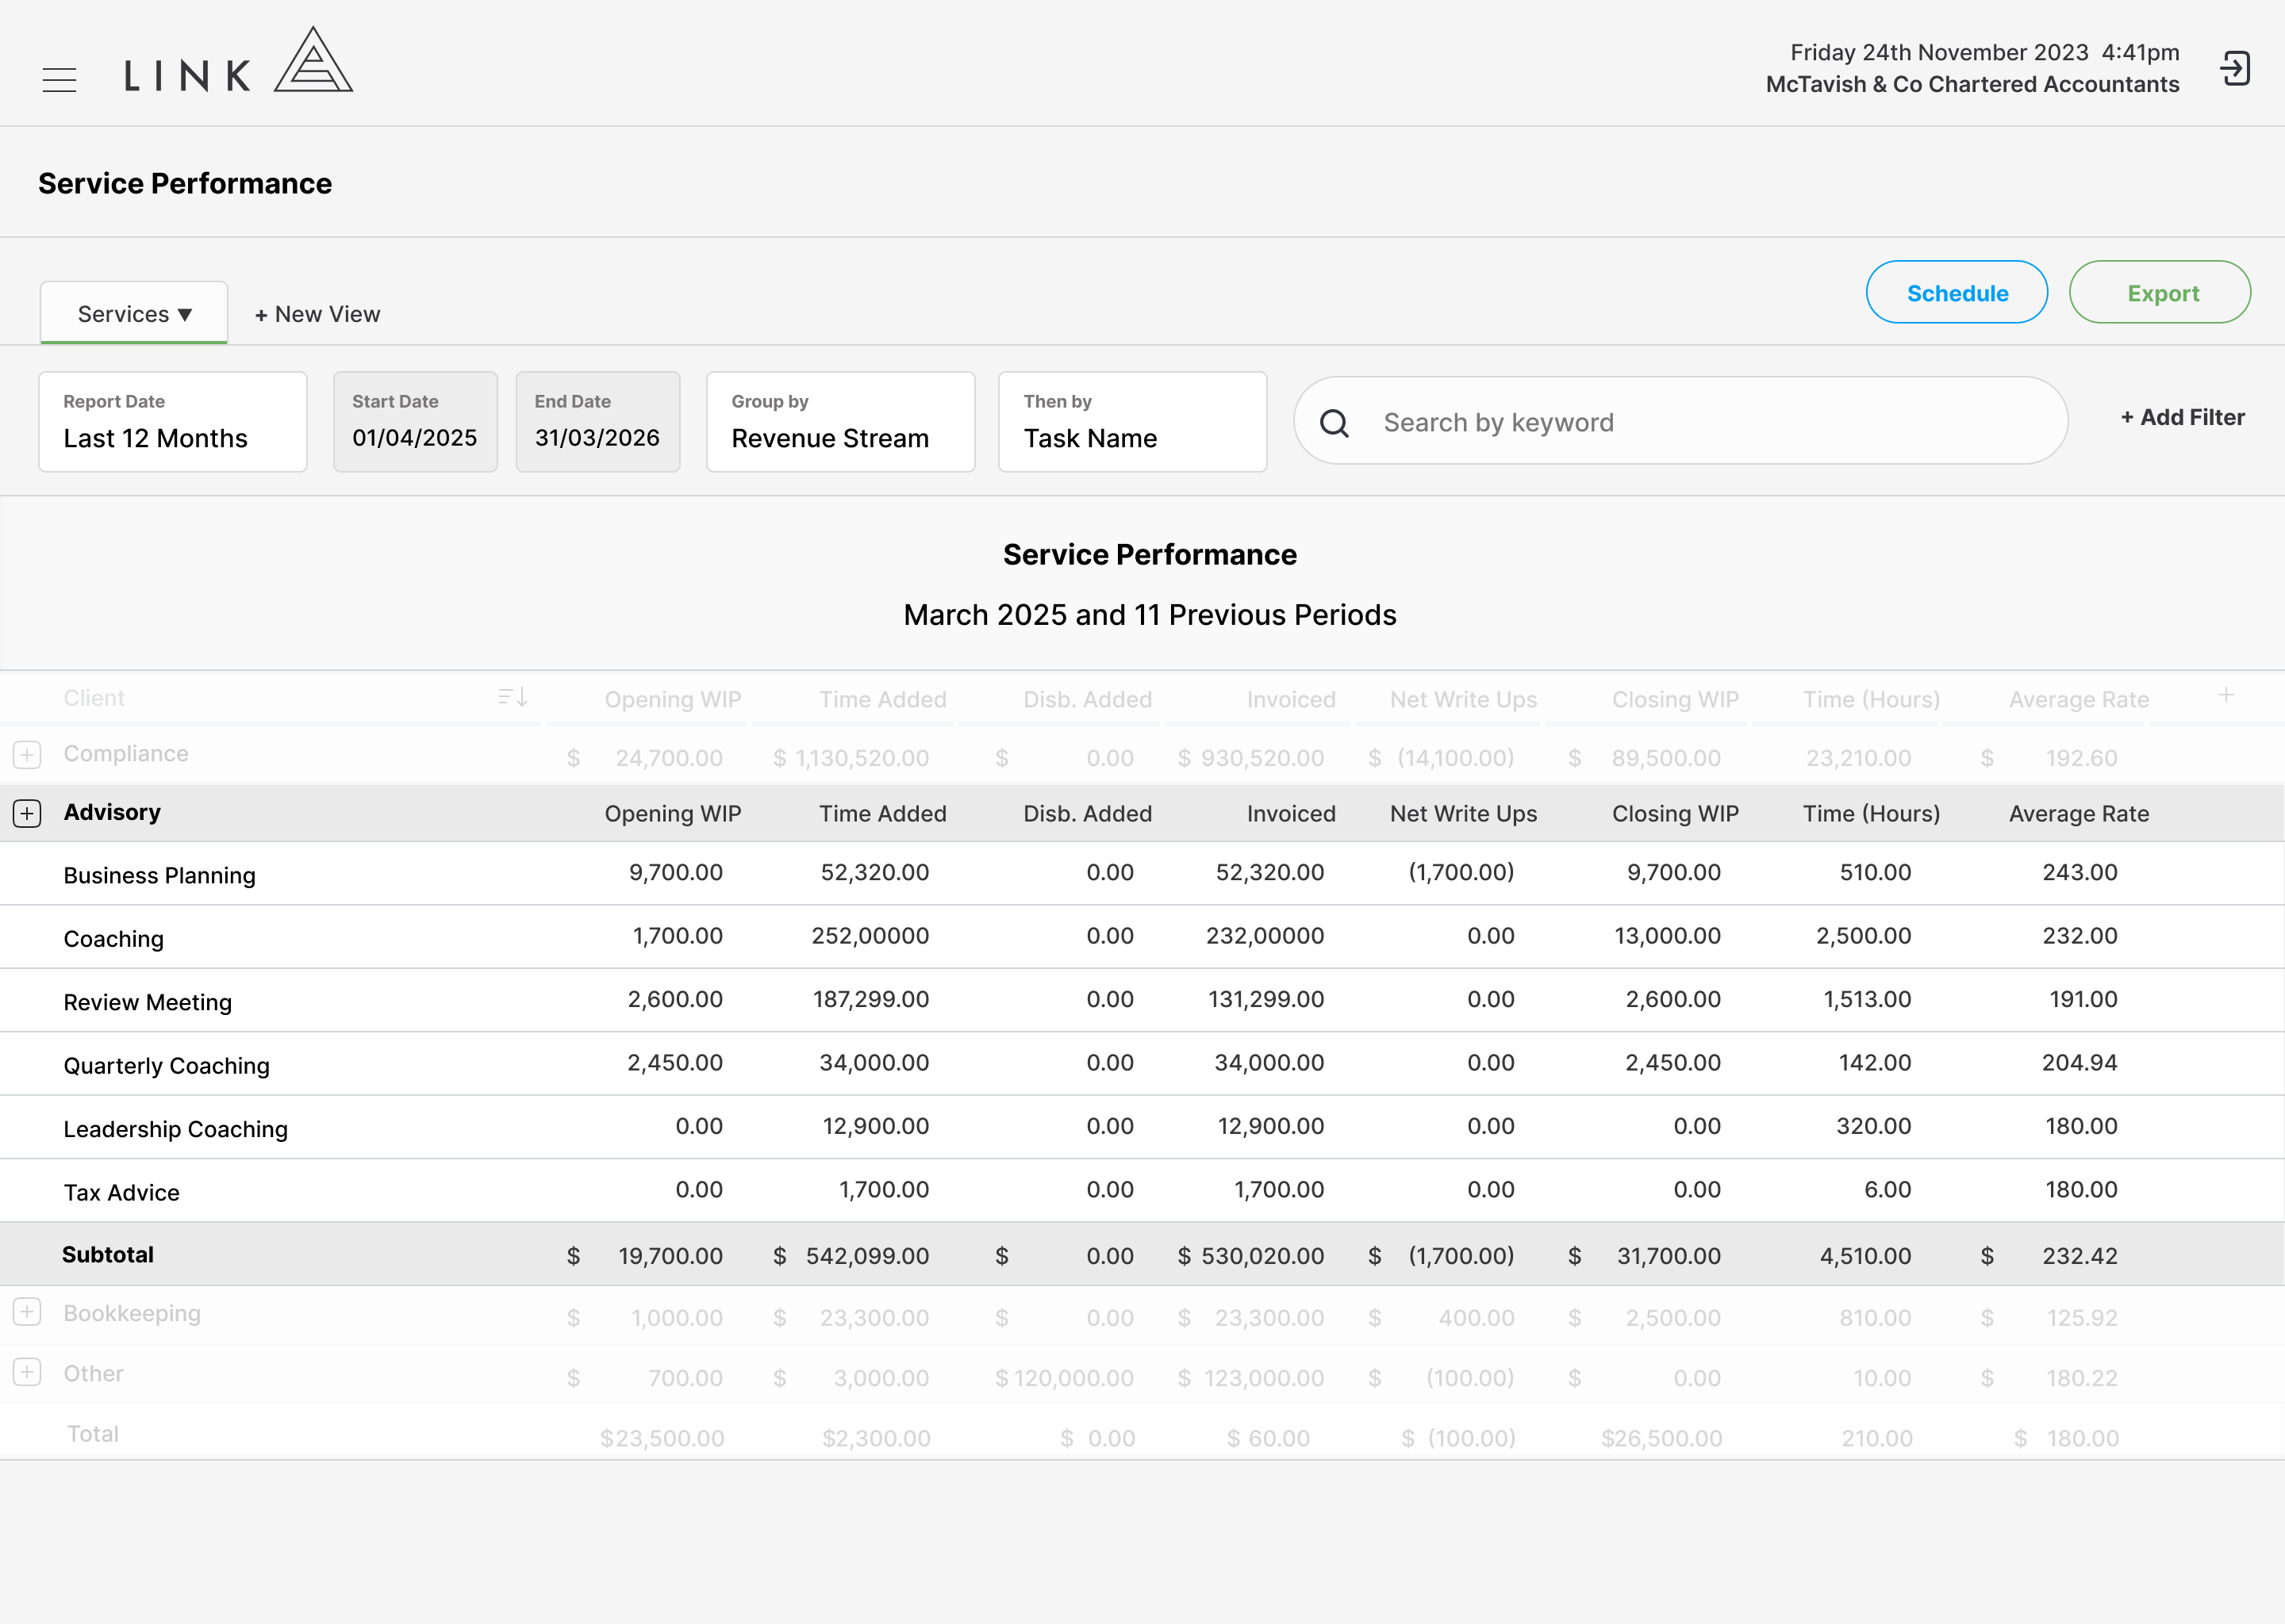Viewport: 2285px width, 1624px height.
Task: Select the Quarterly Coaching row
Action: point(1142,1064)
